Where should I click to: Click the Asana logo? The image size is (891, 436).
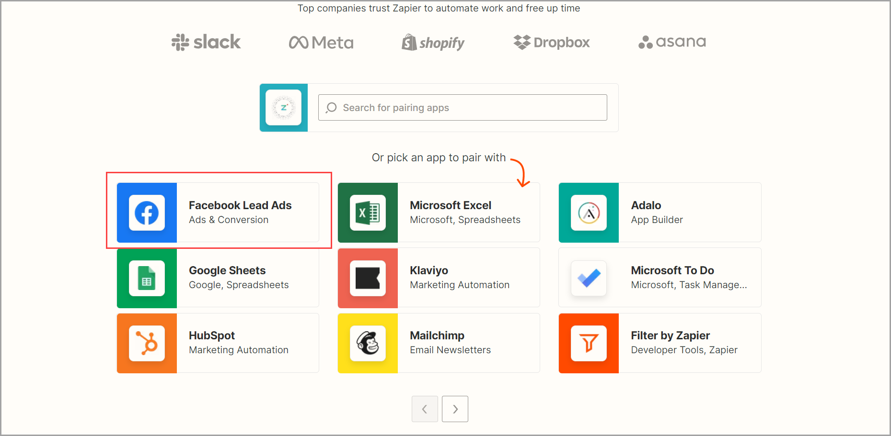672,42
